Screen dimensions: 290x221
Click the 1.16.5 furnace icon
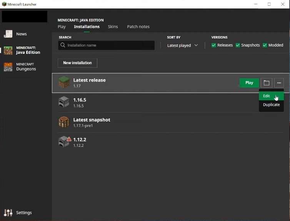[x=64, y=102]
